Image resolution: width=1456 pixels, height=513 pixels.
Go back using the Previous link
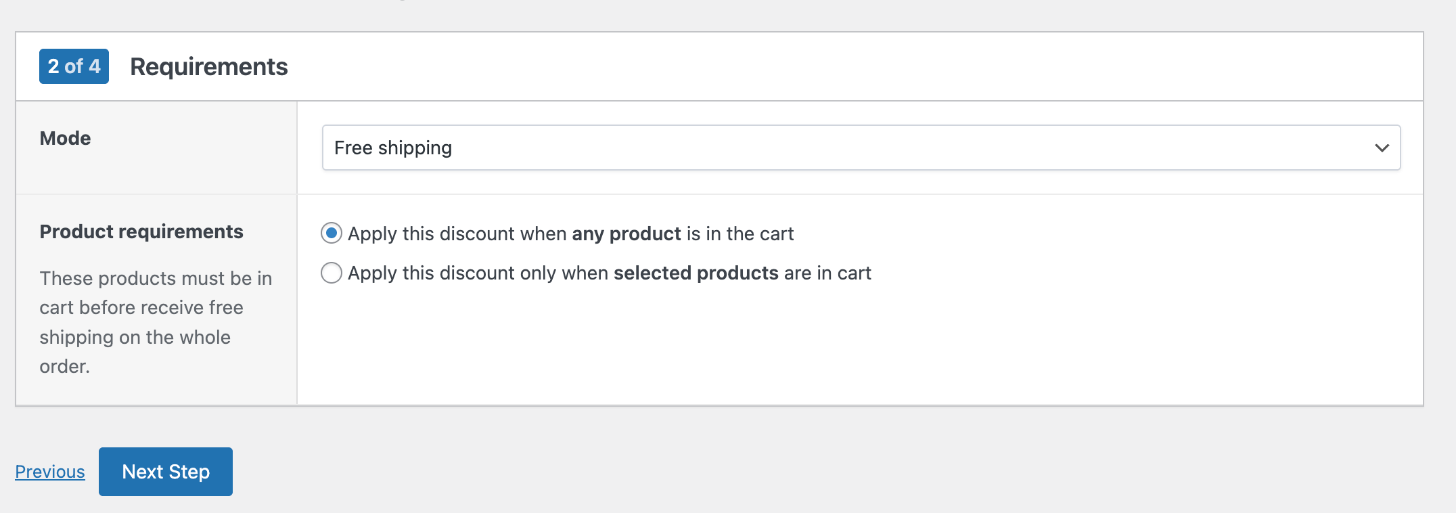pyautogui.click(x=50, y=472)
